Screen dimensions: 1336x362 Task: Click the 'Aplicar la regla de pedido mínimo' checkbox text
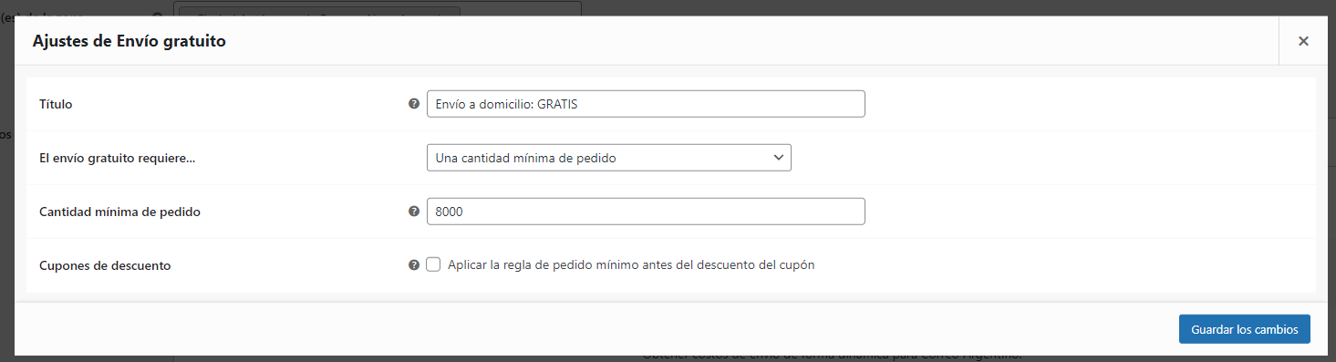(x=631, y=265)
